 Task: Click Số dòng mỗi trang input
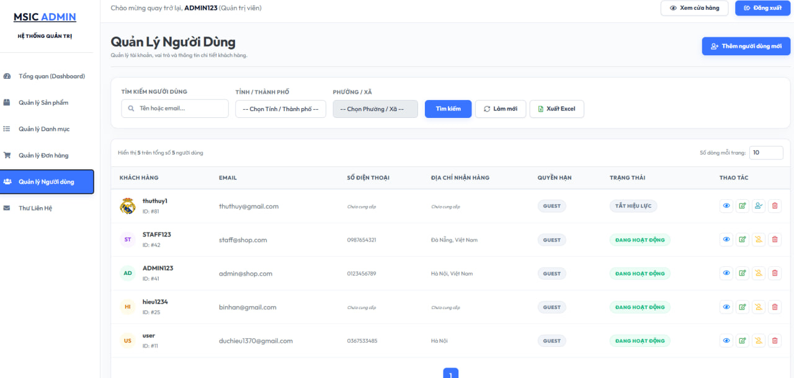[766, 153]
